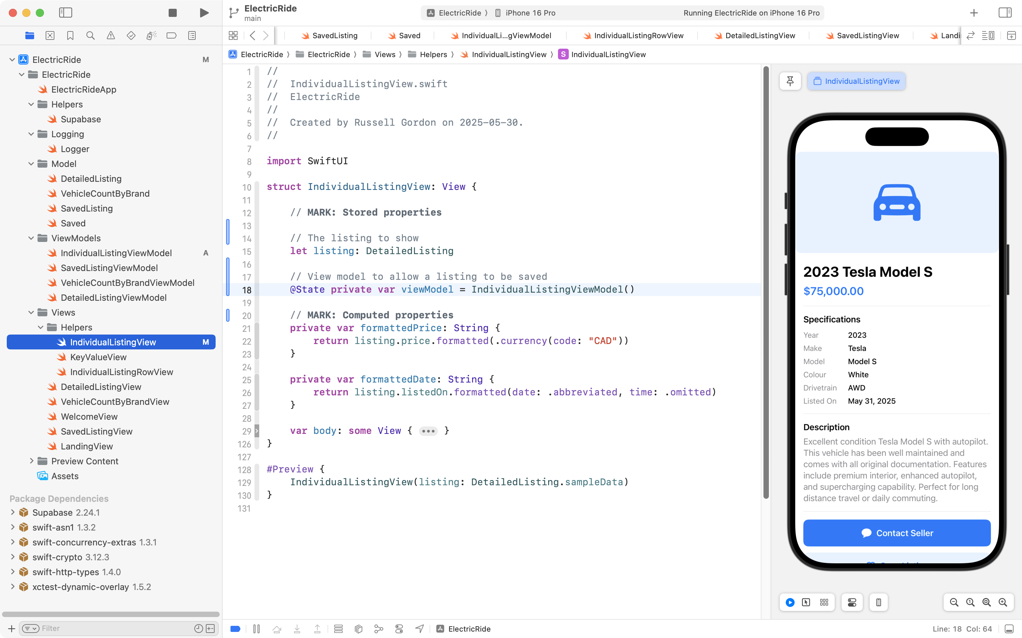Toggle breakpoints activation in debug bar

[x=236, y=629]
